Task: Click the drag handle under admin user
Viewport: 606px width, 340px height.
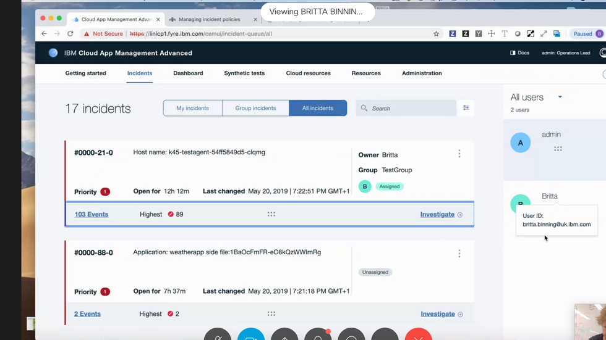Action: pyautogui.click(x=558, y=149)
